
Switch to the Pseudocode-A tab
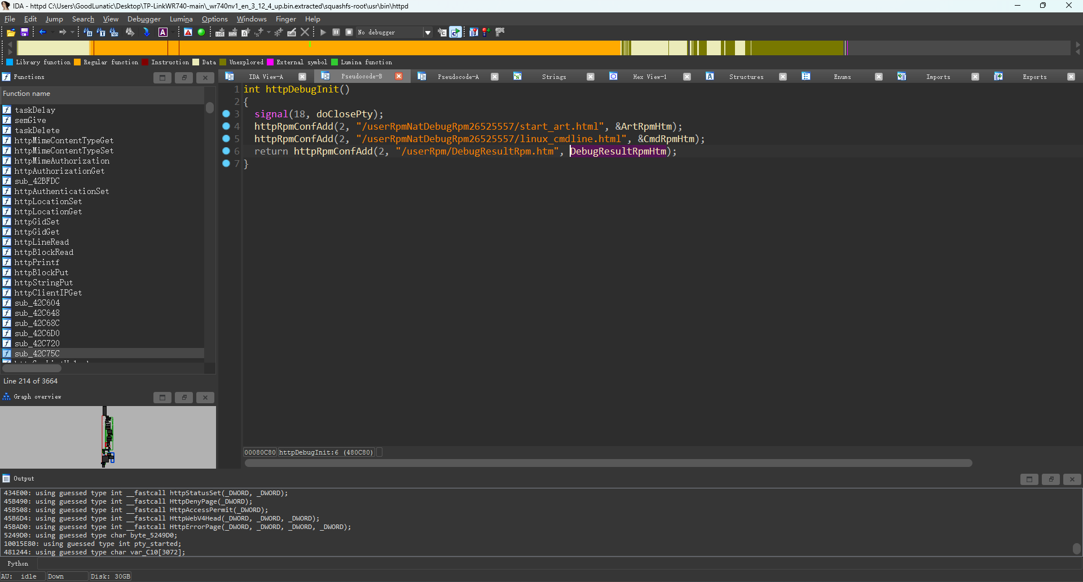click(x=458, y=77)
